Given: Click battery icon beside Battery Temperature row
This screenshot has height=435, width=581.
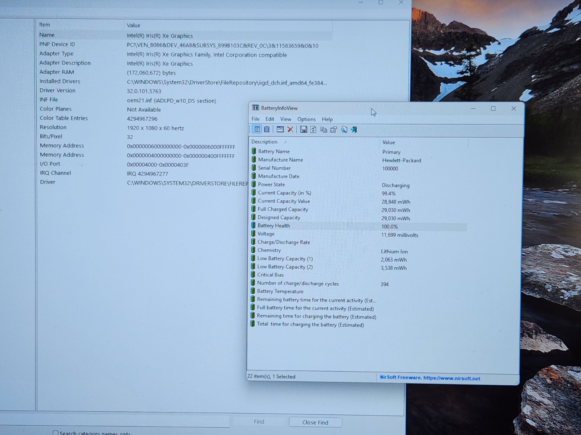Looking at the screenshot, I should coord(253,291).
